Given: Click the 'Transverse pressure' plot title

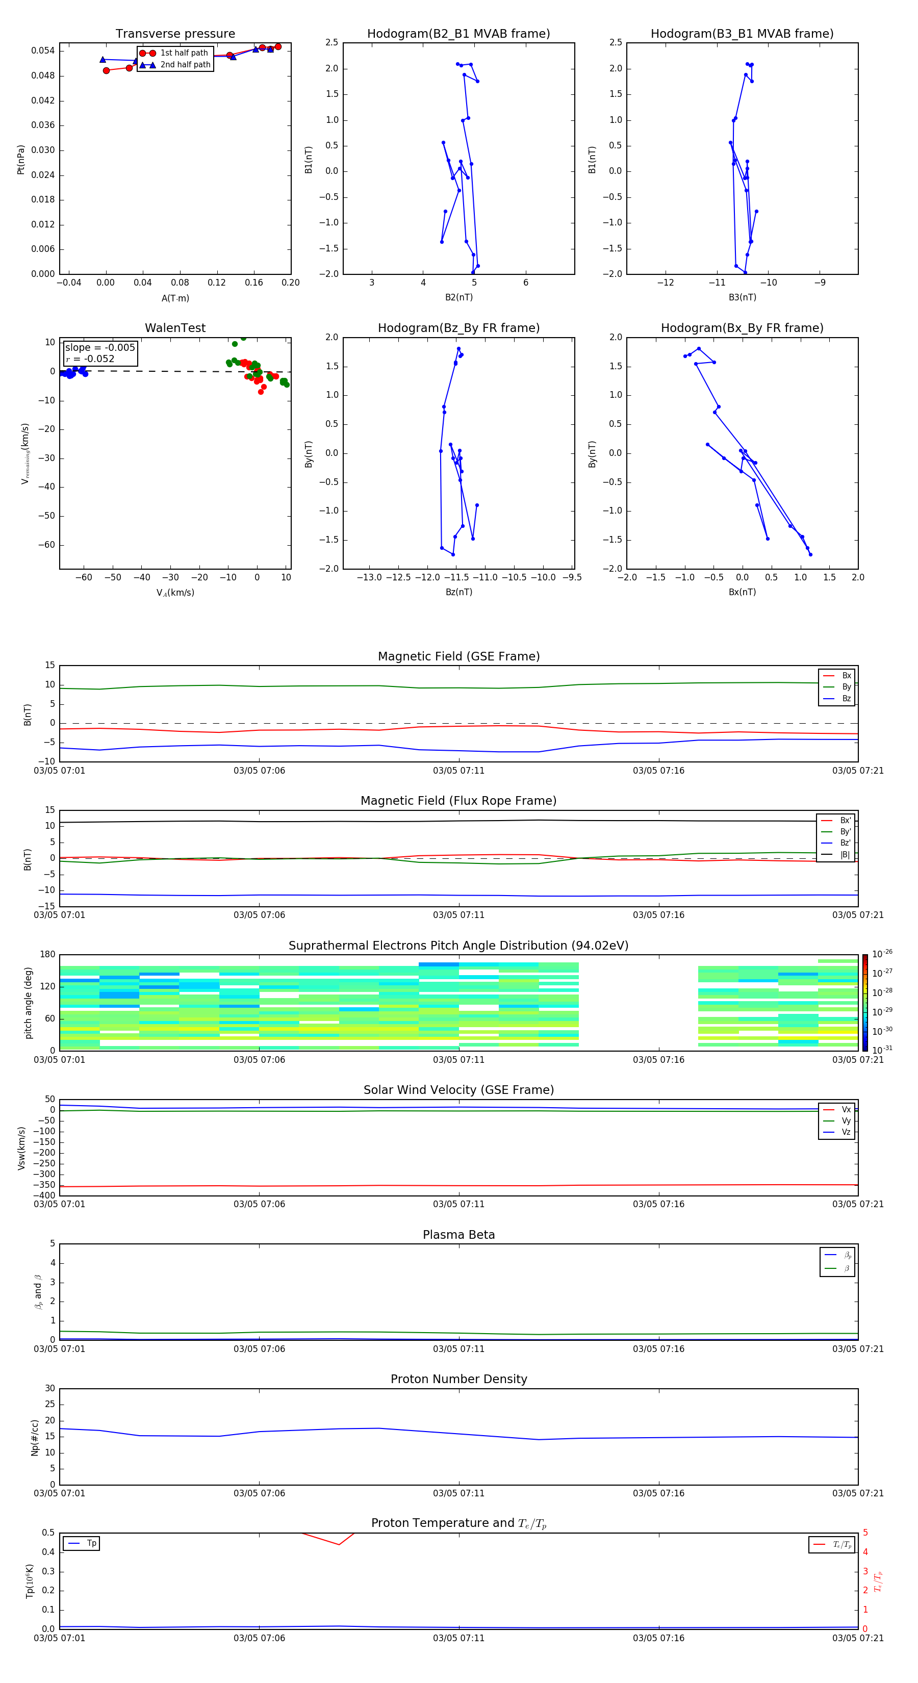Looking at the screenshot, I should pyautogui.click(x=175, y=34).
